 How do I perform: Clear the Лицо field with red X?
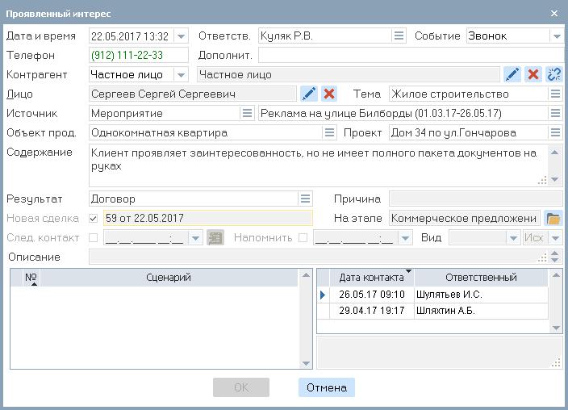click(328, 94)
